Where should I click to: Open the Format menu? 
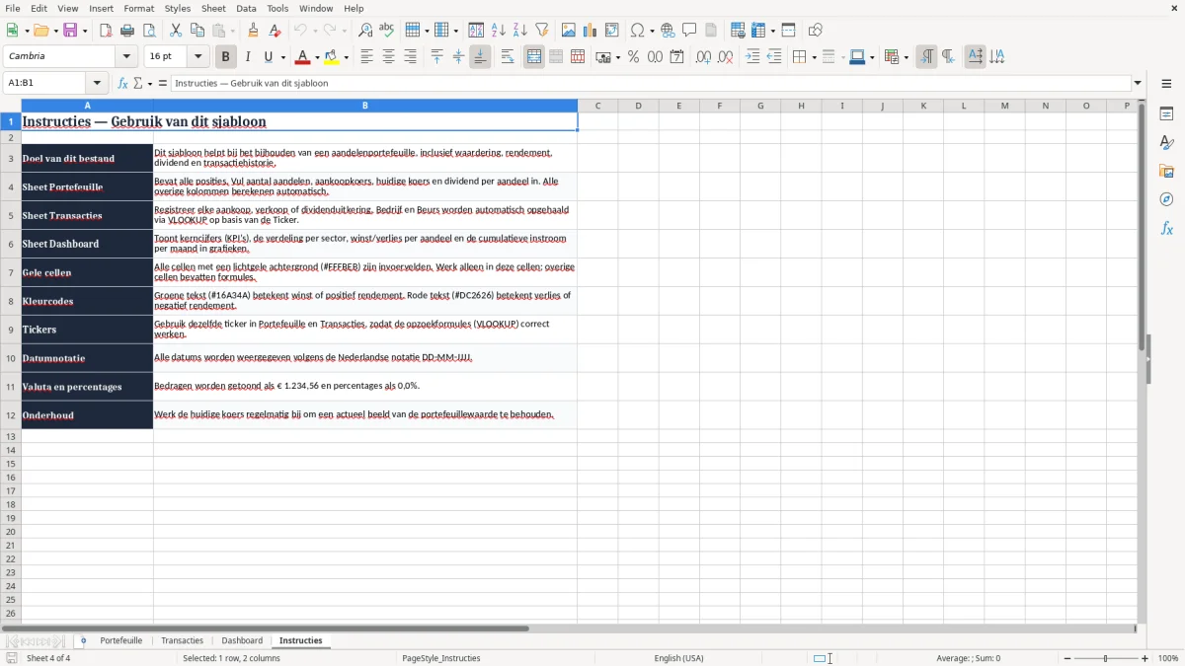(139, 8)
